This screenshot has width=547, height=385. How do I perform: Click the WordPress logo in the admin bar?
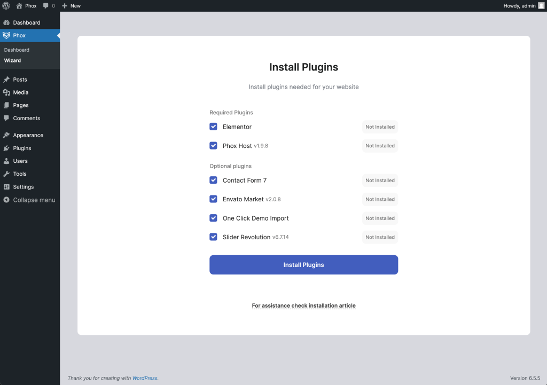pos(6,5)
